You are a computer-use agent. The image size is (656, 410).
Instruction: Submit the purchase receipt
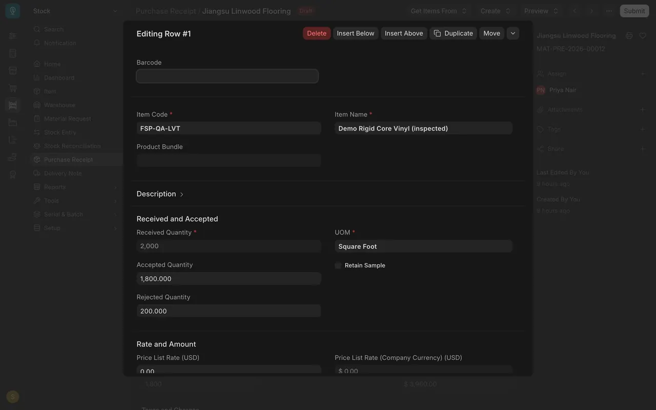pos(634,11)
